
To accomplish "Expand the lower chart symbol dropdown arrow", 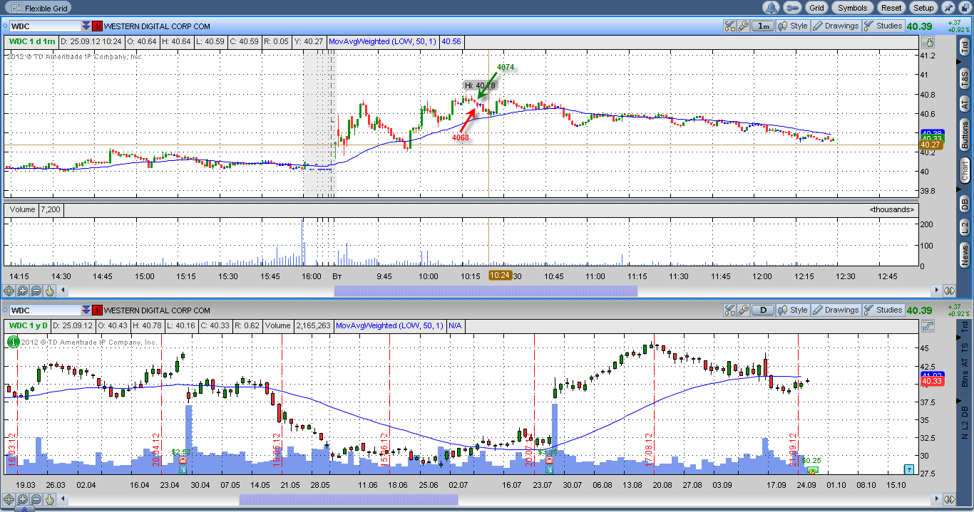I will click(86, 310).
